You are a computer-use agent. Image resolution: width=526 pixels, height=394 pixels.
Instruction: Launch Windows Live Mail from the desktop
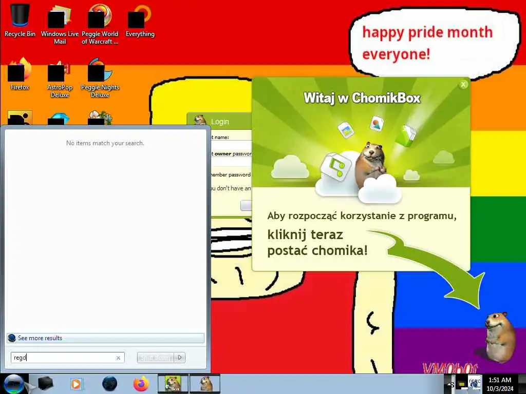[60, 24]
